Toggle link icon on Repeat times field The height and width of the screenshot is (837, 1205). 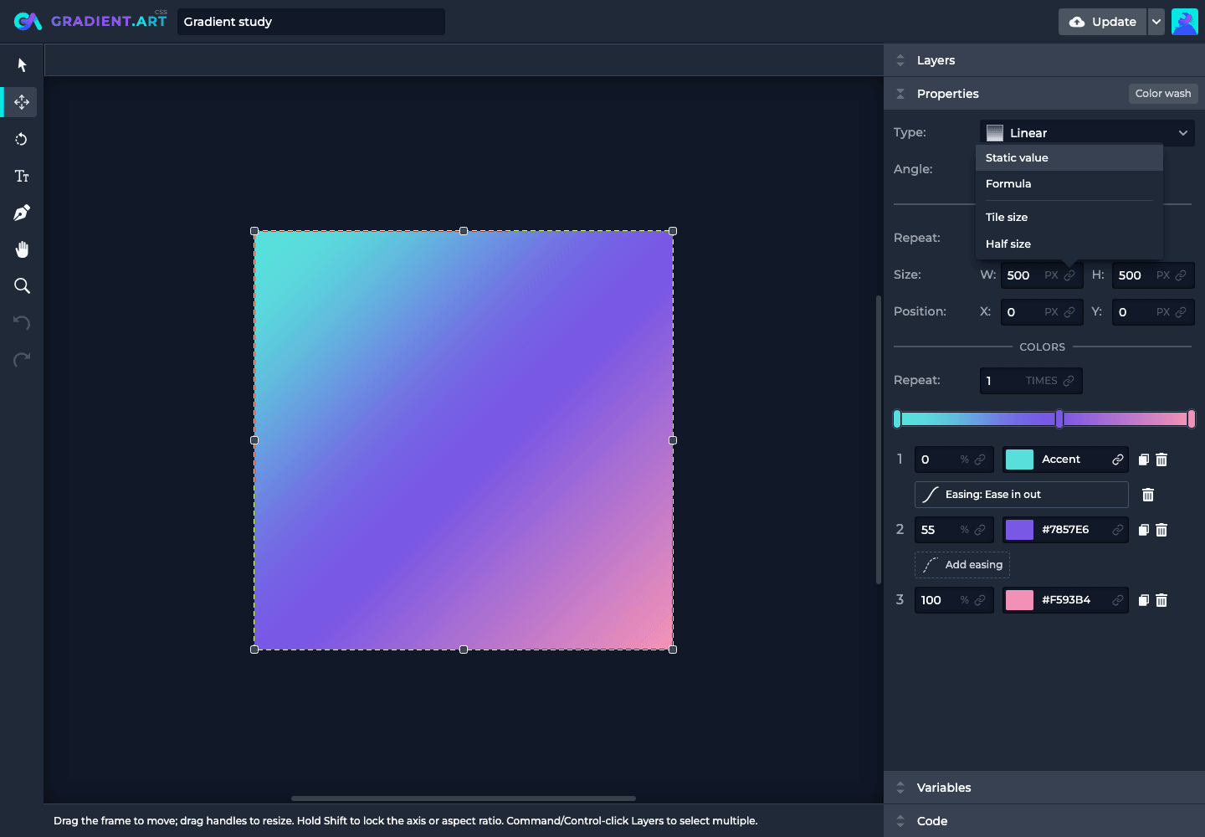click(x=1069, y=381)
